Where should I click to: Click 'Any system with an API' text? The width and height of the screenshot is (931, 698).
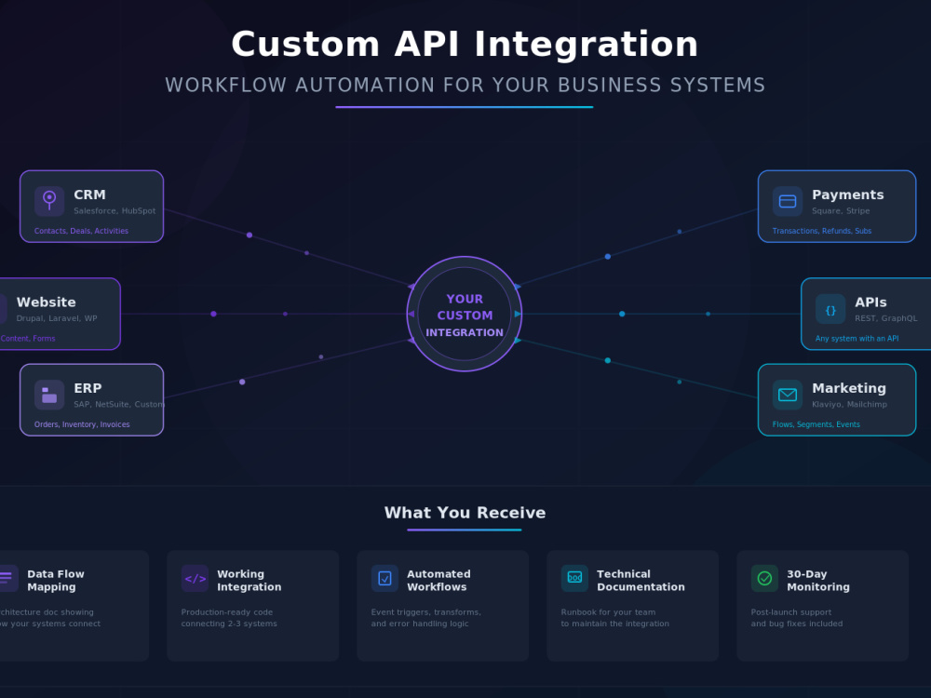(x=857, y=339)
